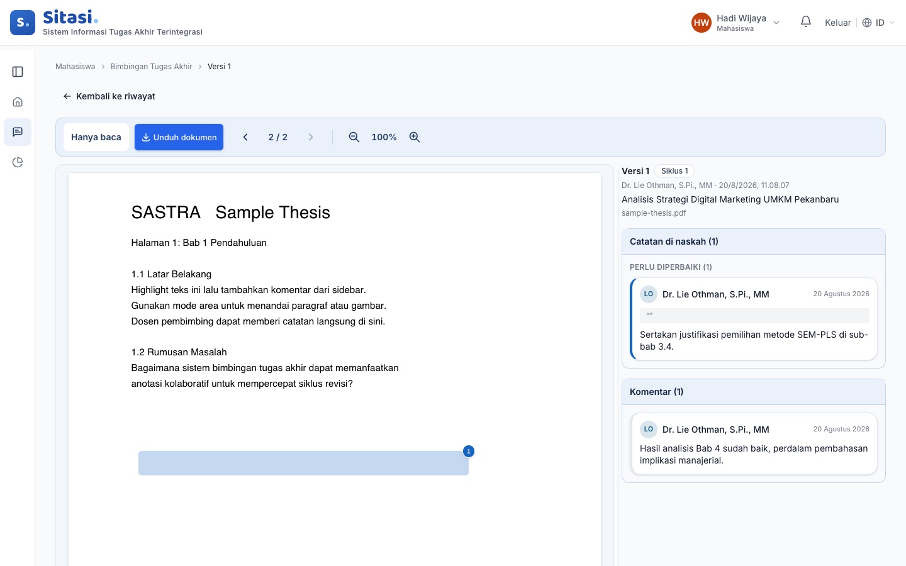Click the 100% zoom level value
906x566 pixels.
(x=384, y=137)
